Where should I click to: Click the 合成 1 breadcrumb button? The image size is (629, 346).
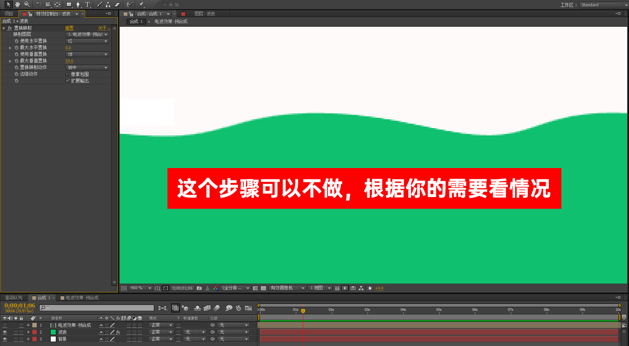pyautogui.click(x=136, y=21)
